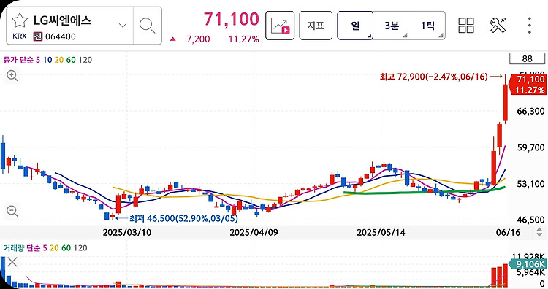
Task: Click the KRX exchange label
Action: [x=20, y=36]
